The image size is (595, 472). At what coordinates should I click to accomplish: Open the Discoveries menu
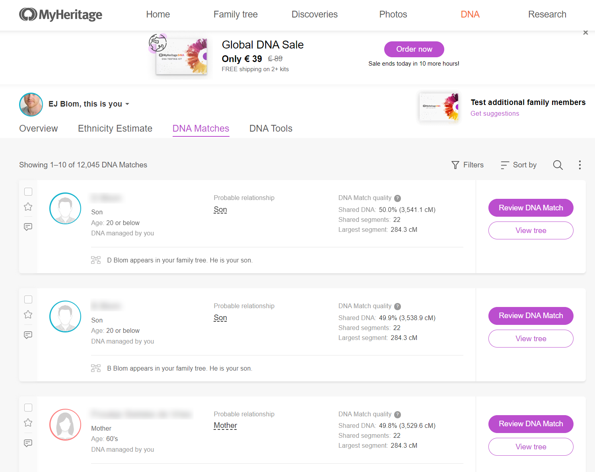click(x=315, y=15)
